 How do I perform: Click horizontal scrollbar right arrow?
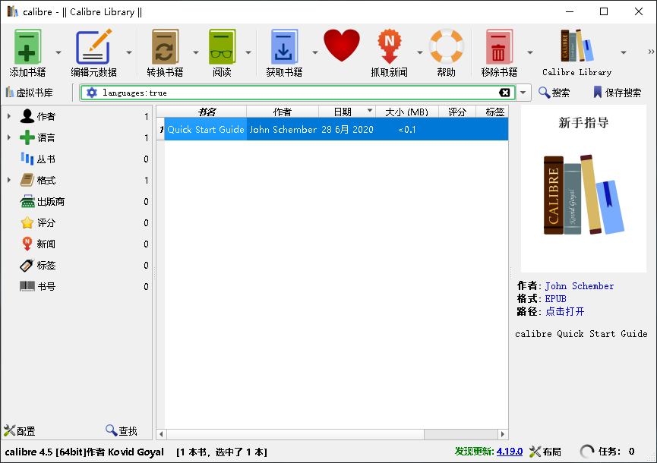(502, 434)
